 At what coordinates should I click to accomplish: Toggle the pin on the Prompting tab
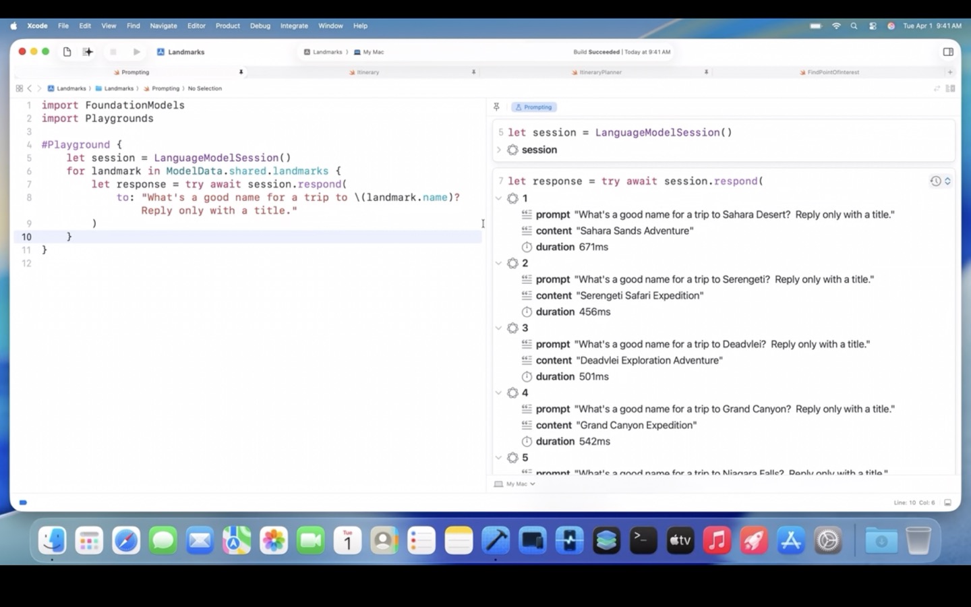pyautogui.click(x=241, y=72)
